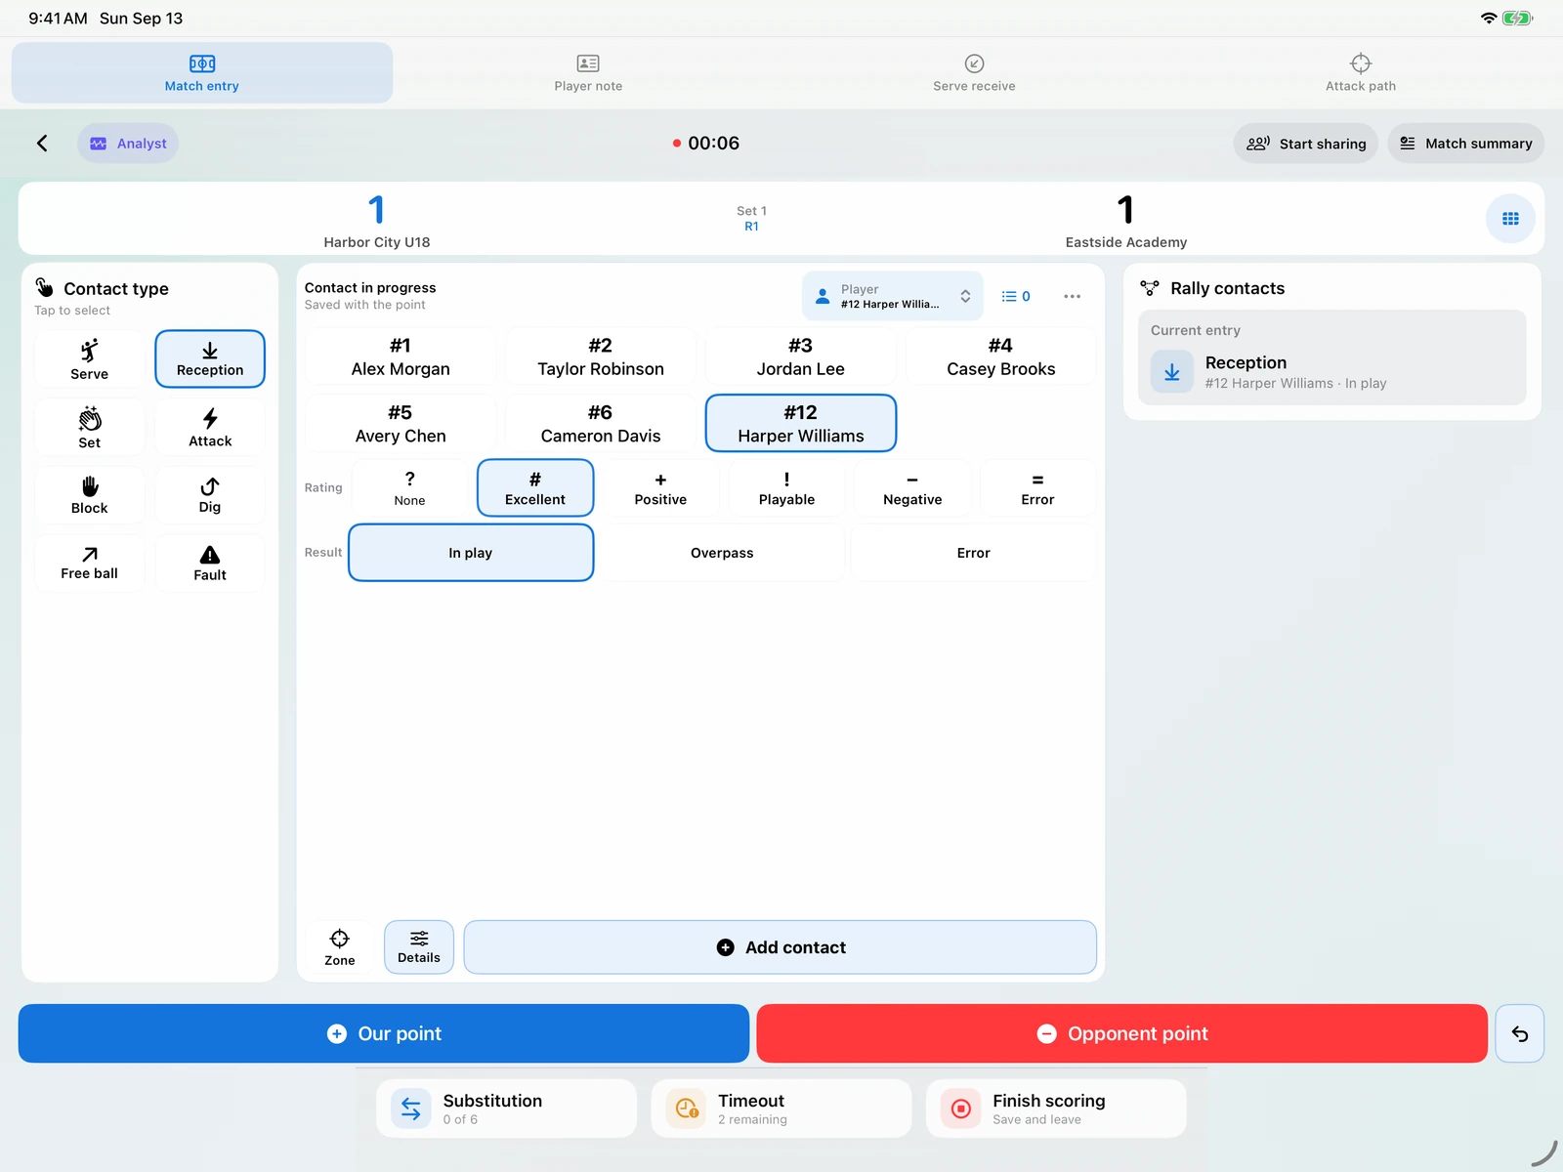This screenshot has height=1172, width=1563.
Task: Tap the Add contact button
Action: pyautogui.click(x=781, y=947)
